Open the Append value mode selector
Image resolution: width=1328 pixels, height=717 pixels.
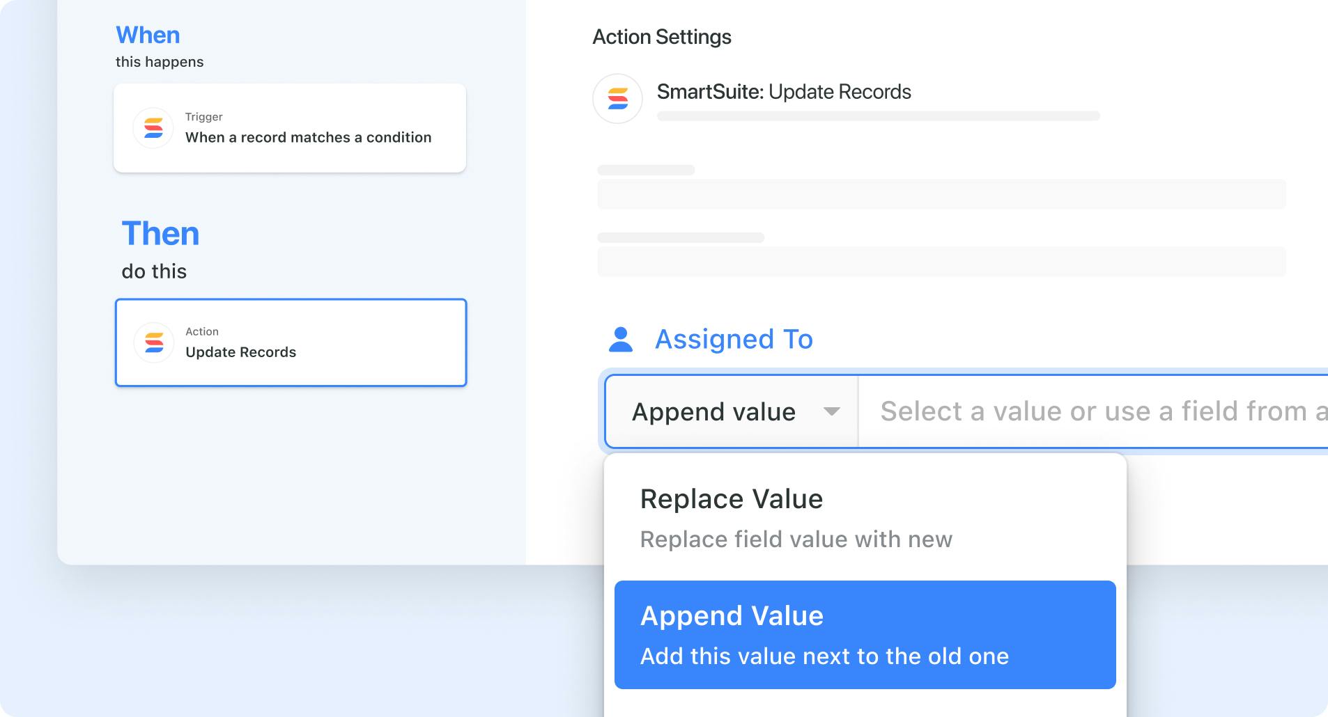click(732, 411)
